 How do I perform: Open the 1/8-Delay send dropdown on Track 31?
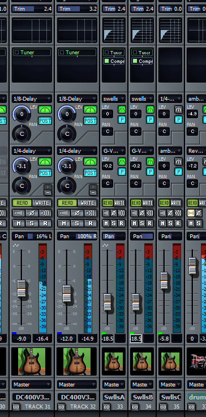point(32,98)
